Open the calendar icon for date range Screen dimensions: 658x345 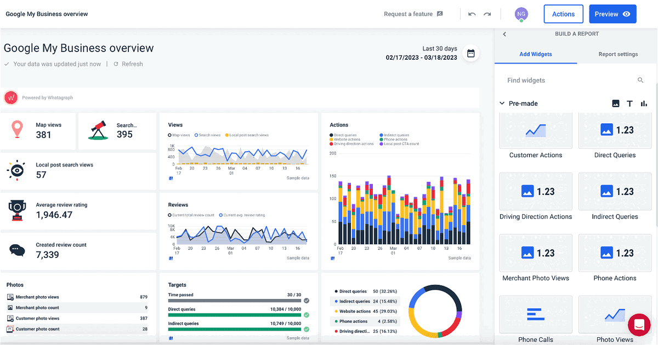pos(470,53)
